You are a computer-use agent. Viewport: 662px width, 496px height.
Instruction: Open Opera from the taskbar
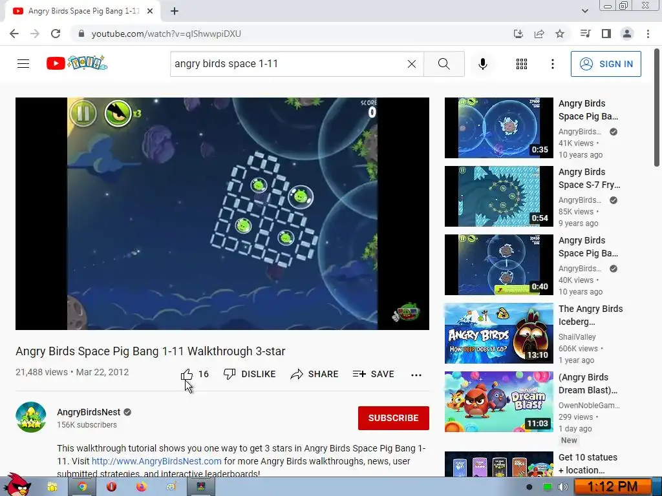(x=111, y=487)
